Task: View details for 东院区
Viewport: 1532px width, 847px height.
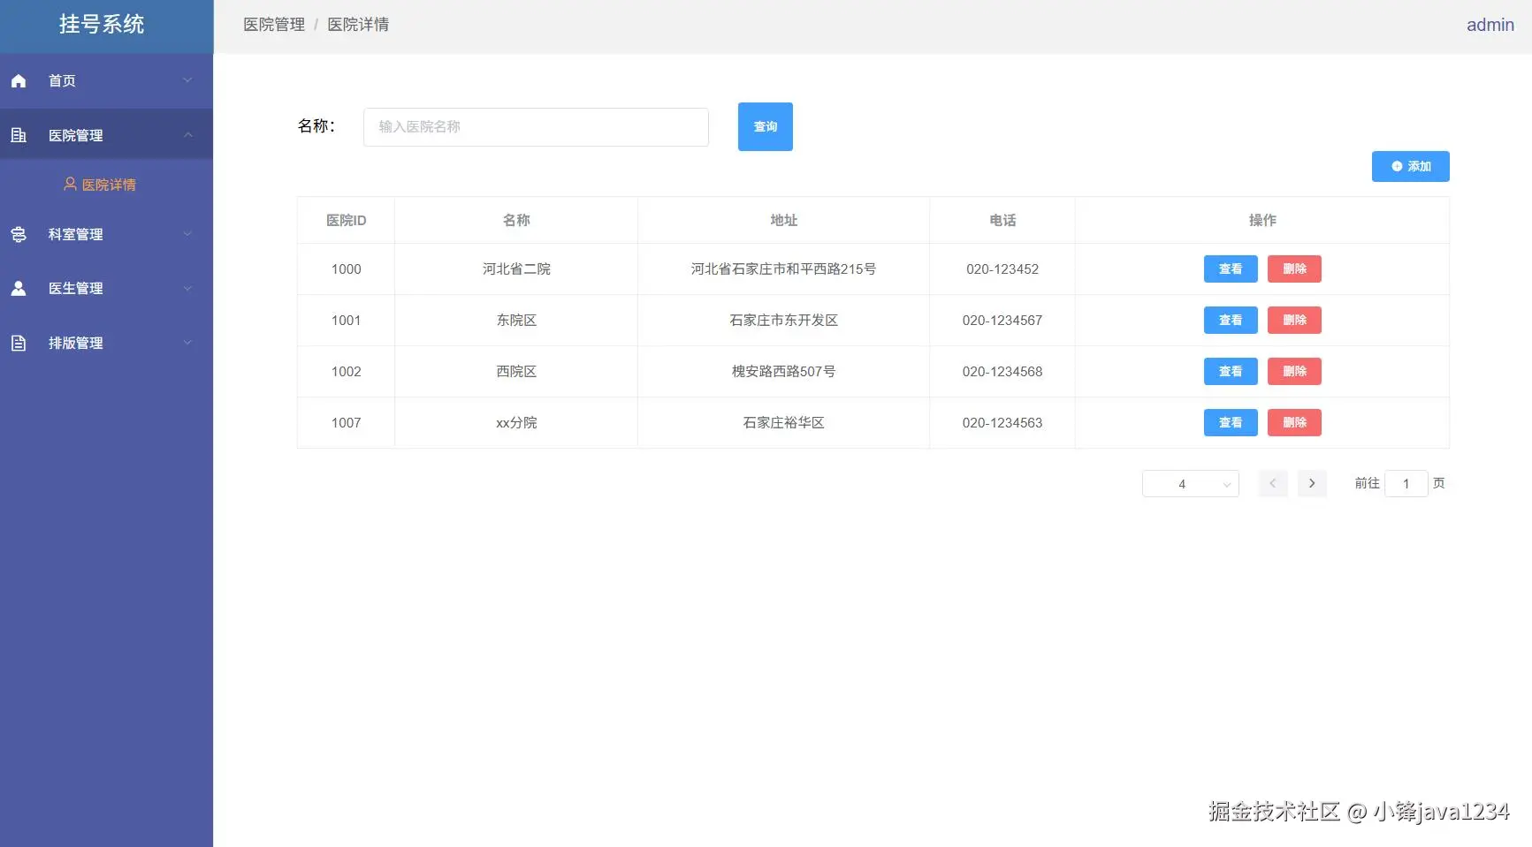Action: coord(1231,321)
